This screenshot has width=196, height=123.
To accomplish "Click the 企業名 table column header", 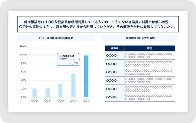I will point(115,48).
